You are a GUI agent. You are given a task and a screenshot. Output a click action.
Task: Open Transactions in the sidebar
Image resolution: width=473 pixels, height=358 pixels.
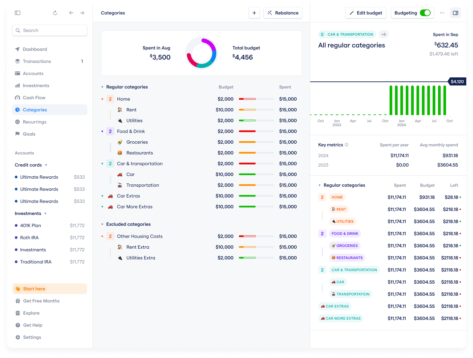point(37,61)
